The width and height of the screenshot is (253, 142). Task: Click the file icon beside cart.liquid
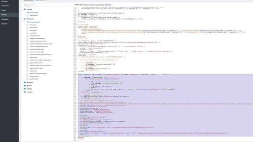27,33
